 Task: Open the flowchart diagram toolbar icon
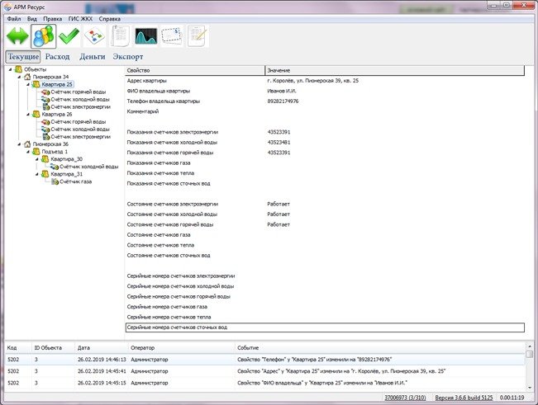pos(95,37)
